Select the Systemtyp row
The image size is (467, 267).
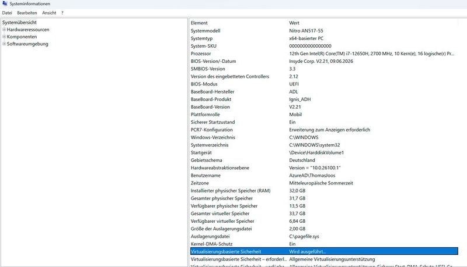coord(324,38)
